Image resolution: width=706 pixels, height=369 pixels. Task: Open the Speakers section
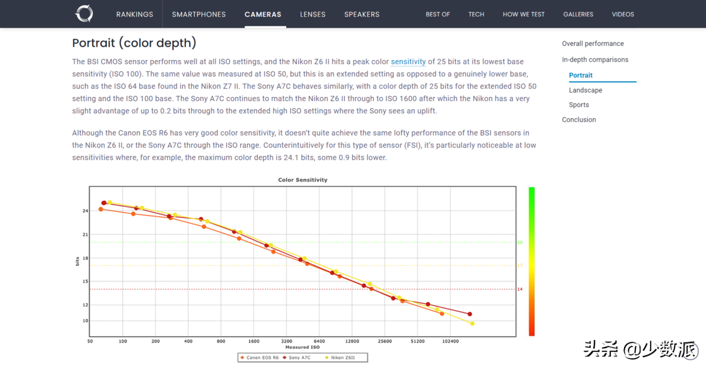(x=362, y=15)
